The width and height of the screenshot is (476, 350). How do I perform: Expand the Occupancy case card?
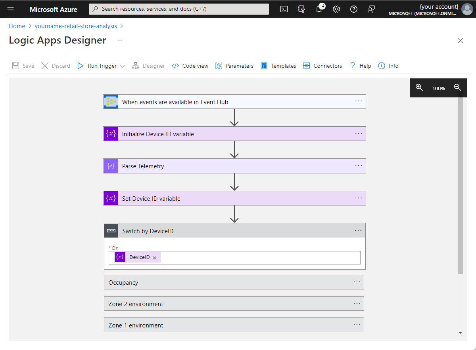[x=234, y=282]
